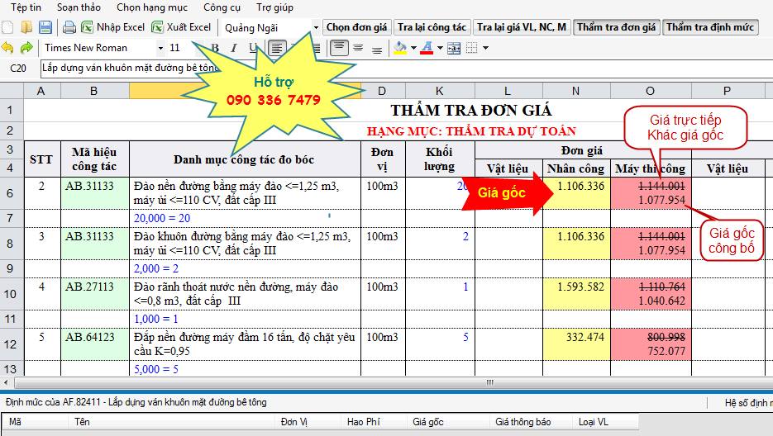This screenshot has width=773, height=436.
Task: Click the Tra lại công tác button
Action: point(432,27)
